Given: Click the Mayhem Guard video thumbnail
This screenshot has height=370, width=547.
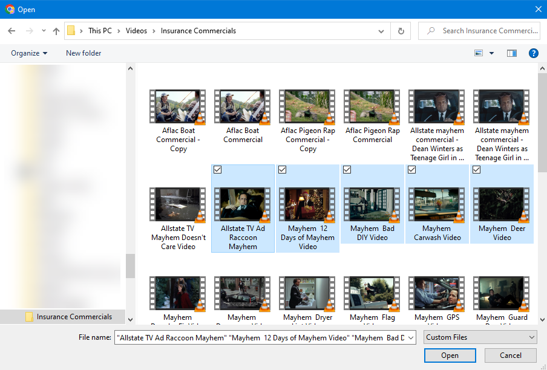Looking at the screenshot, I should coord(501,293).
